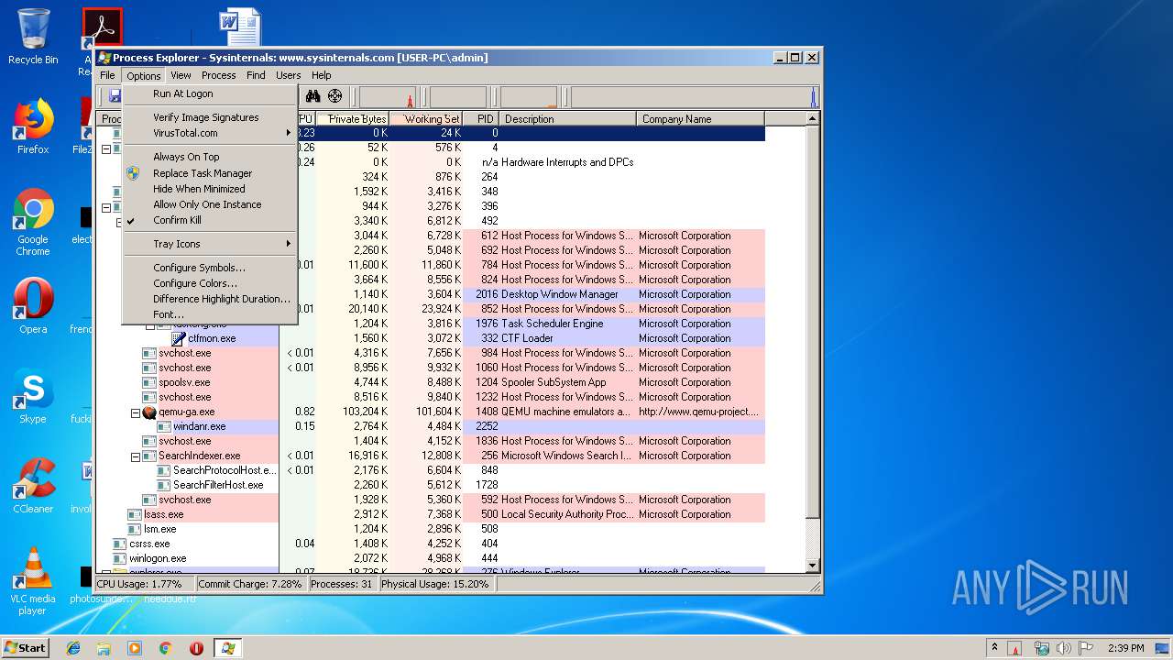
Task: Collapse the qemu-ga.exe tree node
Action: click(136, 412)
